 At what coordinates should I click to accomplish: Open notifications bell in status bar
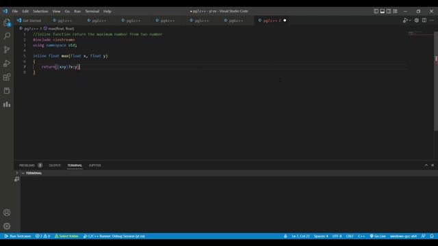click(x=432, y=236)
